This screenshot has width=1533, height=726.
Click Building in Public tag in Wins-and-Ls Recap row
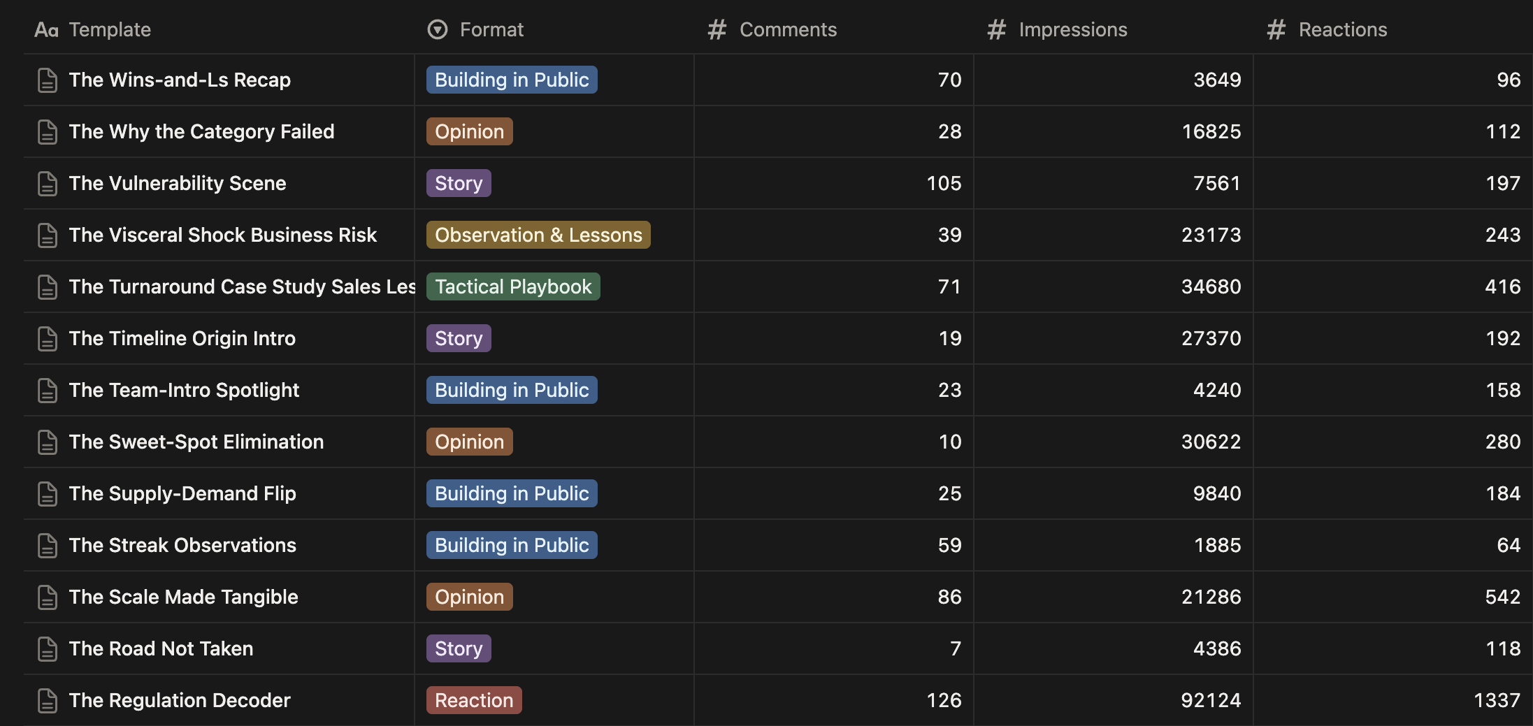[x=512, y=80]
